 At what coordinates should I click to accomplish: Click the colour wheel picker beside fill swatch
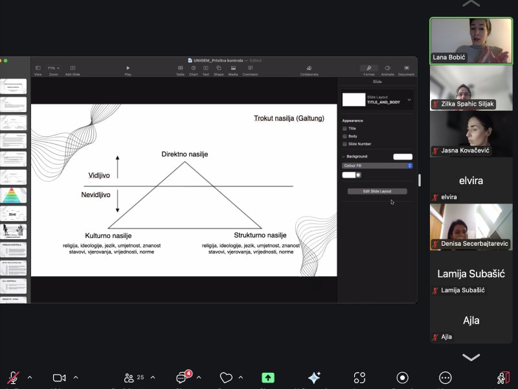point(358,175)
